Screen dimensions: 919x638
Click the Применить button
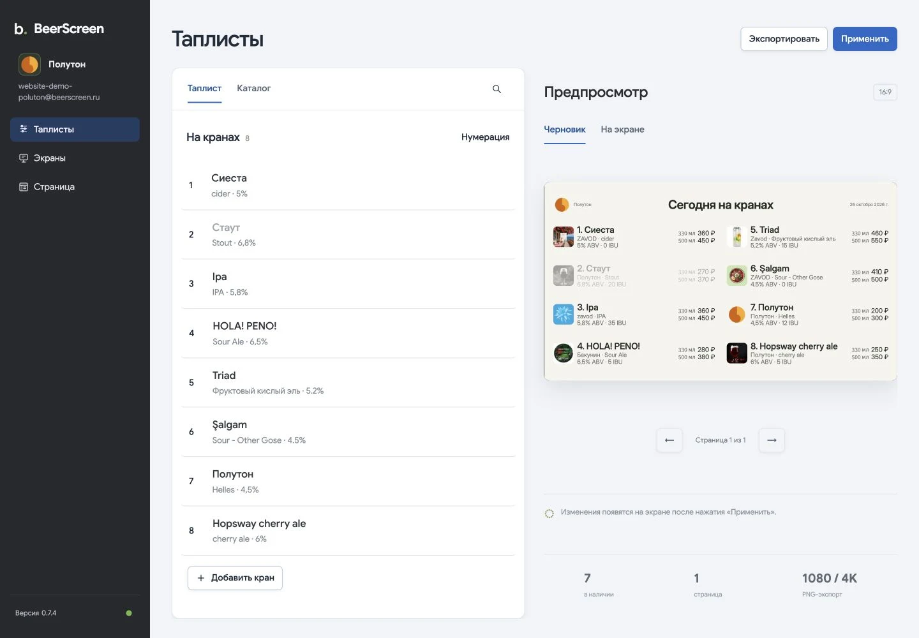point(865,39)
